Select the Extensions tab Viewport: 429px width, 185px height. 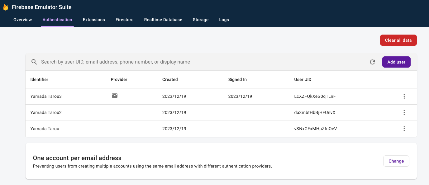pyautogui.click(x=94, y=20)
